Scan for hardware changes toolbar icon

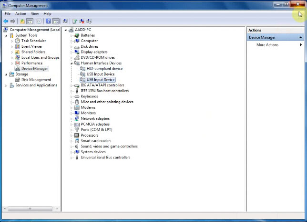coord(65,21)
